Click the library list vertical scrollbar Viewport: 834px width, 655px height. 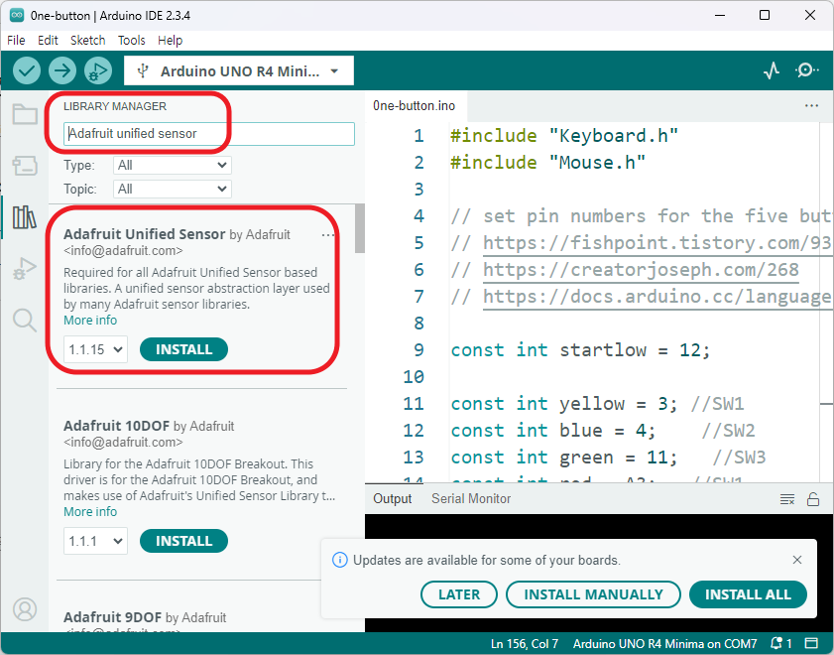pos(360,229)
